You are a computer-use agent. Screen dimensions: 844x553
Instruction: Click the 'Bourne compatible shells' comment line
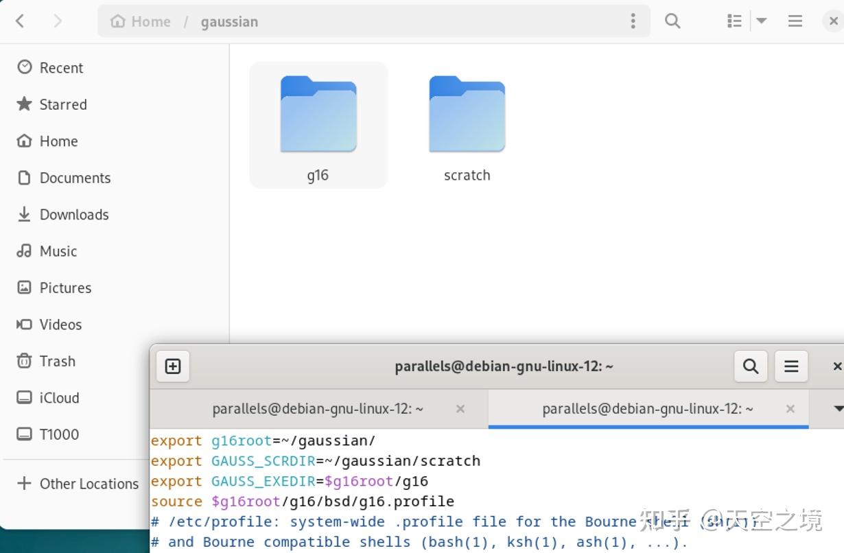(419, 542)
